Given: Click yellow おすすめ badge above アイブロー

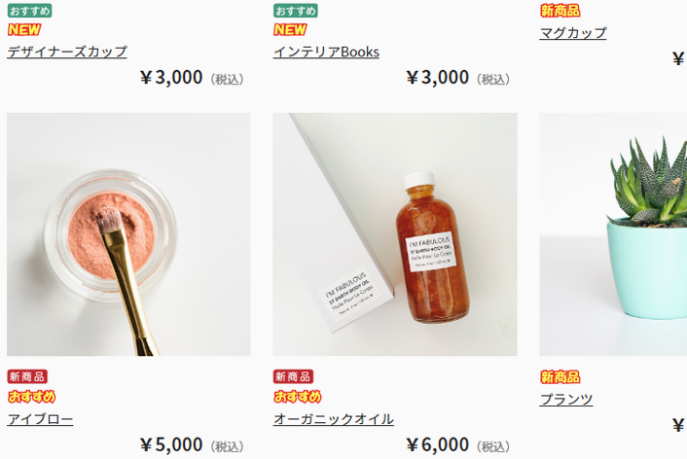Looking at the screenshot, I should pos(31,397).
